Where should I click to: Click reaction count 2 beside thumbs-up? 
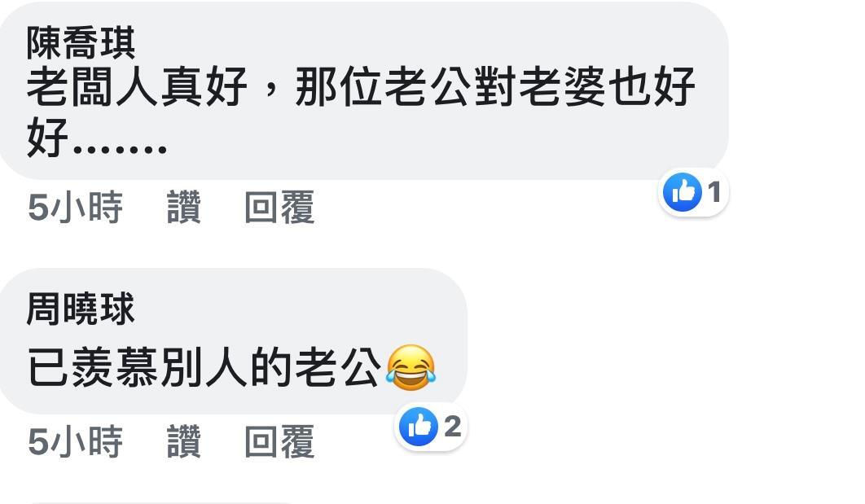tap(452, 427)
